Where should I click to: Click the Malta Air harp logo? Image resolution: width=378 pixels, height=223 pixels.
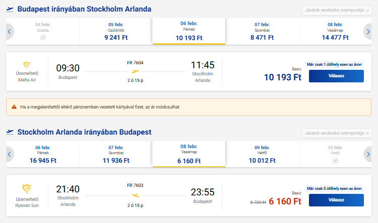tap(27, 65)
